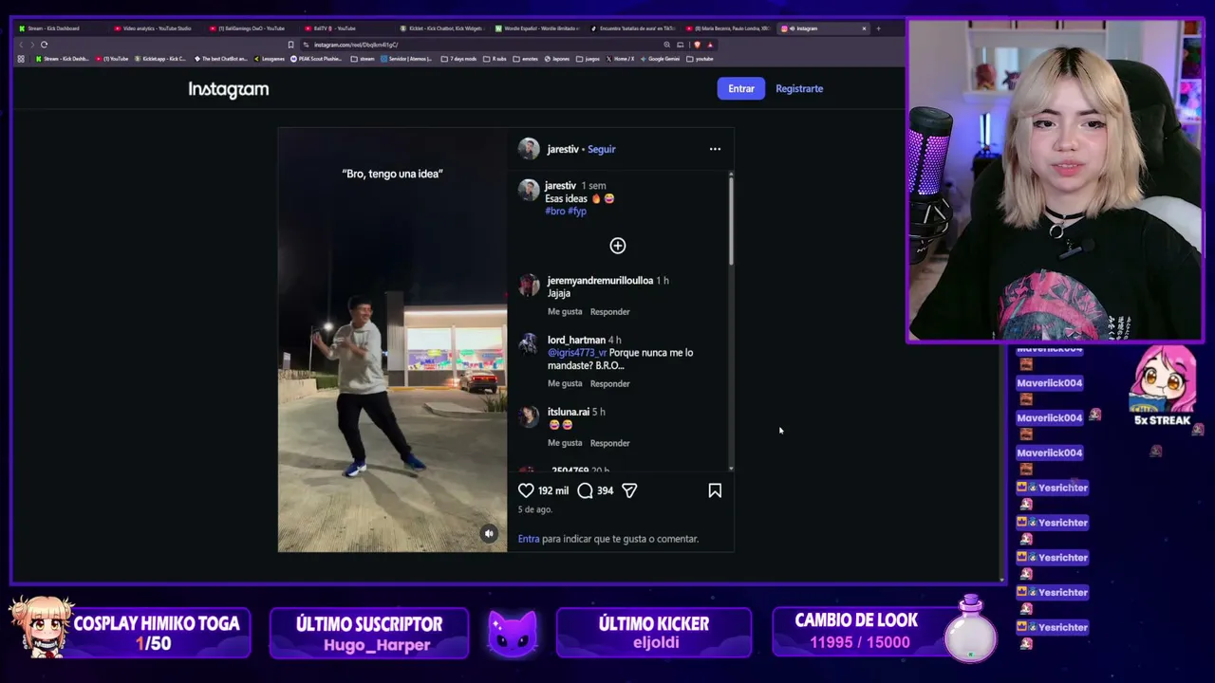This screenshot has width=1215, height=683.
Task: Click the dancing man reel video
Action: pos(392,340)
